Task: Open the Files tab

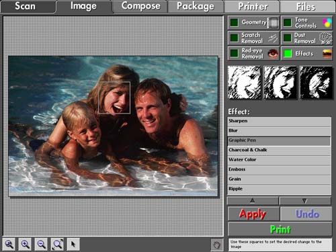Action: [307, 6]
